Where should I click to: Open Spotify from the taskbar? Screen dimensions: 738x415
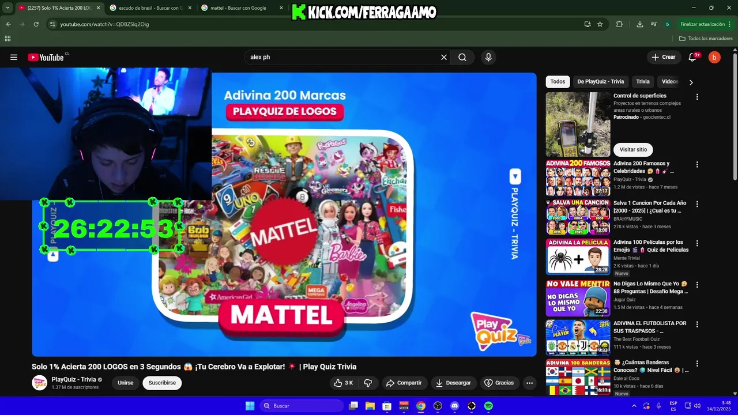coord(488,406)
